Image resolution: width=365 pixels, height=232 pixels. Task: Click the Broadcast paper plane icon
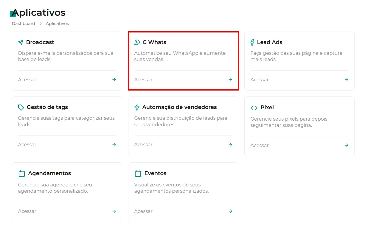click(x=21, y=42)
